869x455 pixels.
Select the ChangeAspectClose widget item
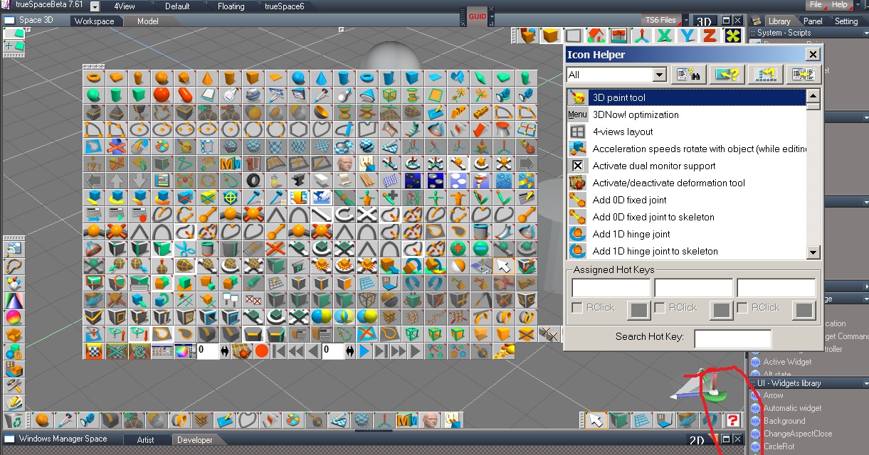click(x=798, y=434)
